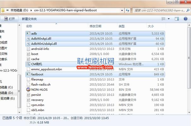Click cm-12.1-YOG4PAS39G-ham-signed-fastboot path segment
Screen dimensions: 191x126
[65, 10]
